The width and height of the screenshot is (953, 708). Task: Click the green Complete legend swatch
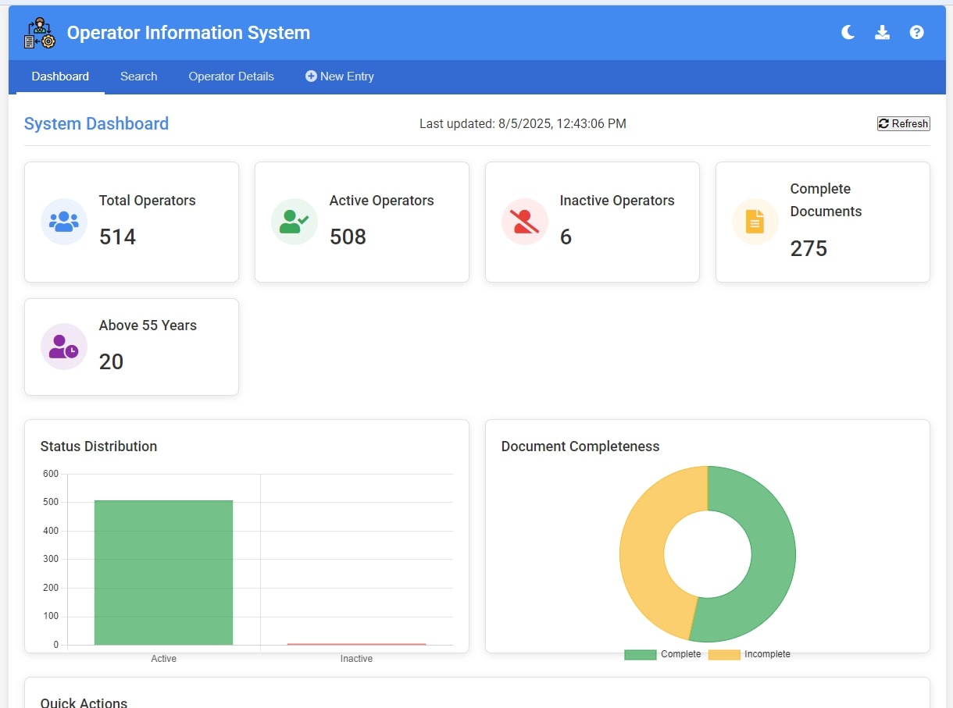point(640,653)
